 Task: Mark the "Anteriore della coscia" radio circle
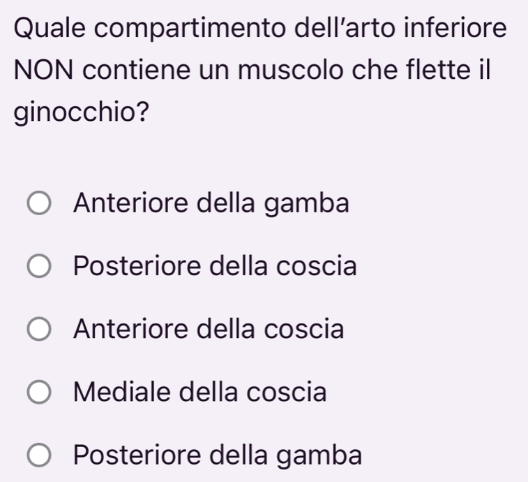[x=39, y=330]
